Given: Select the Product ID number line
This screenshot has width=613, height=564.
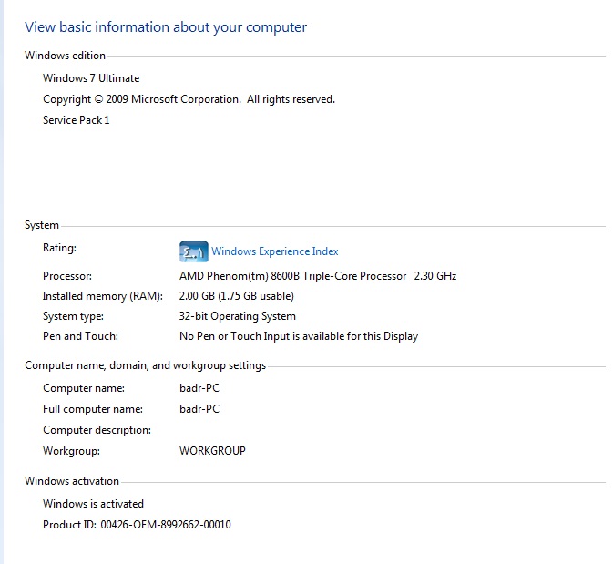Looking at the screenshot, I should click(x=137, y=525).
